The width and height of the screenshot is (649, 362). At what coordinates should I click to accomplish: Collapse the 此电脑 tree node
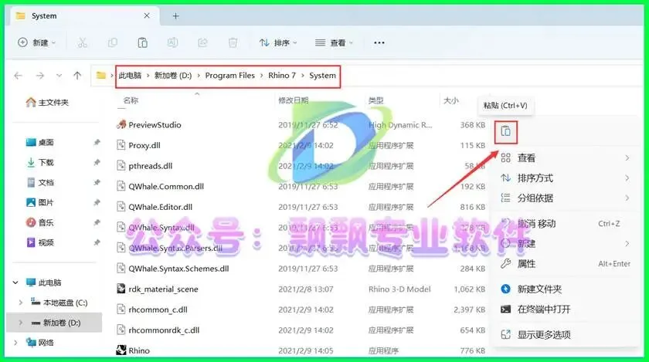[x=15, y=282]
